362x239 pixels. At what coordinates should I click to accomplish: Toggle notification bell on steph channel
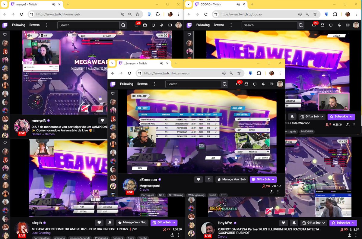110,223
